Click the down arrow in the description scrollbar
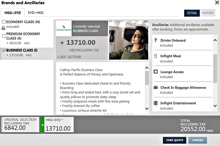This screenshot has height=146, width=220. tap(147, 109)
